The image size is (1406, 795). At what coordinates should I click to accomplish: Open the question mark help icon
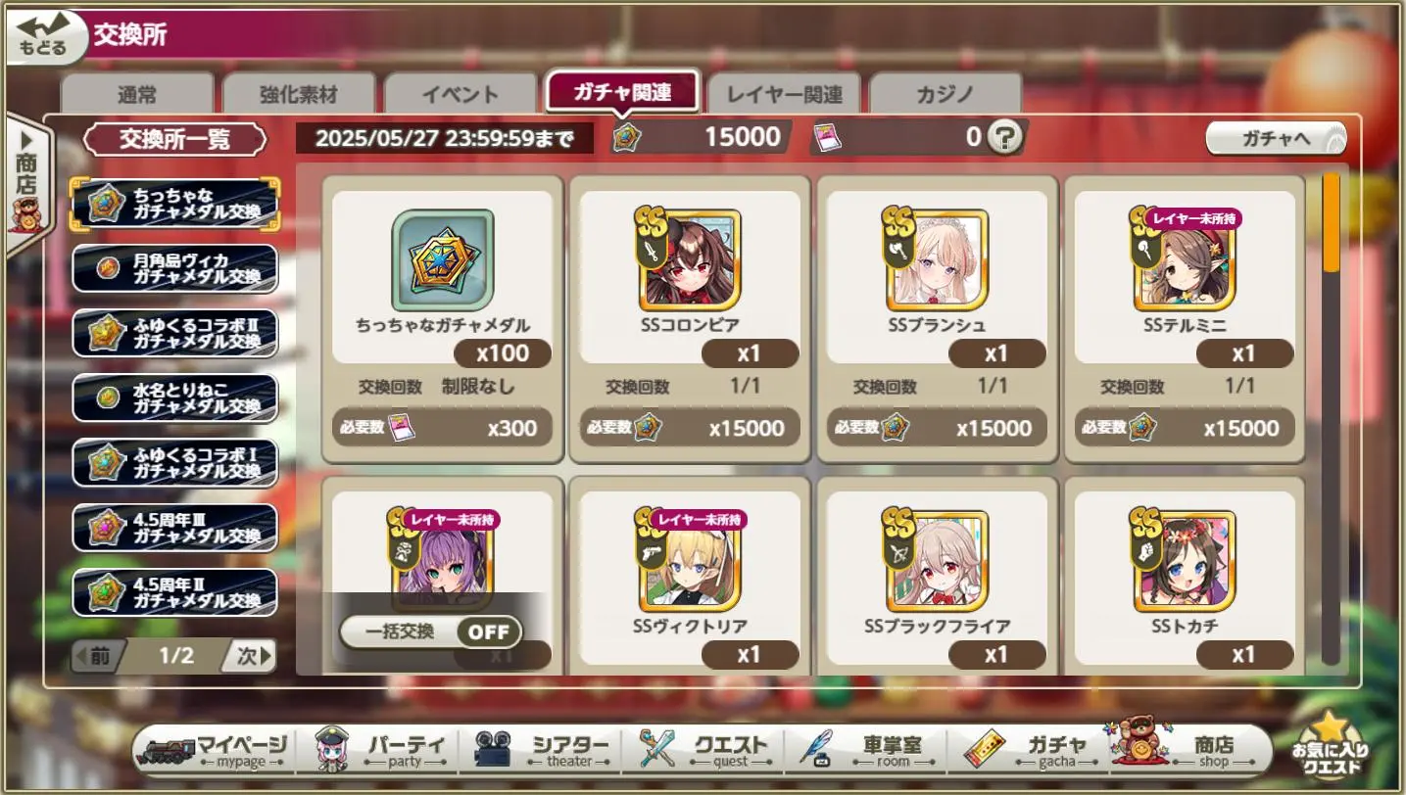click(1004, 137)
